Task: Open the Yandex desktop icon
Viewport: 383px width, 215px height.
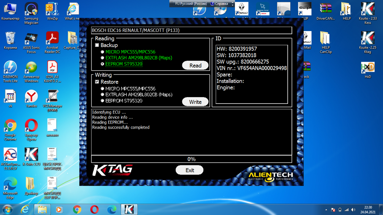Action: click(x=31, y=99)
